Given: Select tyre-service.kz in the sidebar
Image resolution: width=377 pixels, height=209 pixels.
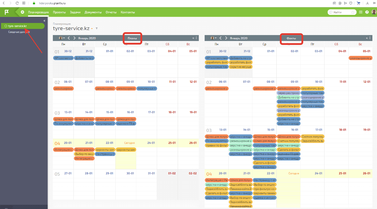Looking at the screenshot, I should click(x=23, y=26).
